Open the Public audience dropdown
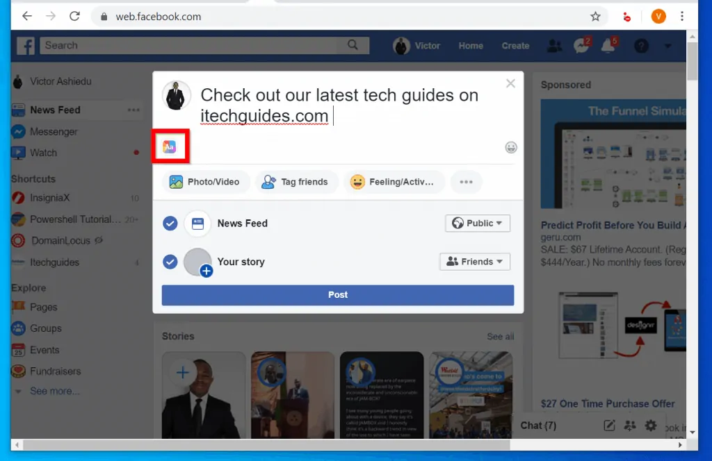 pos(478,223)
